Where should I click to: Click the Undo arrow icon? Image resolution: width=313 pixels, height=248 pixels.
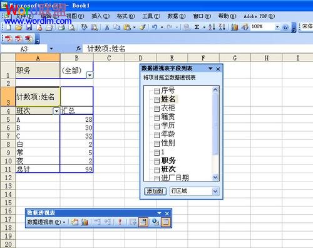(x=155, y=27)
